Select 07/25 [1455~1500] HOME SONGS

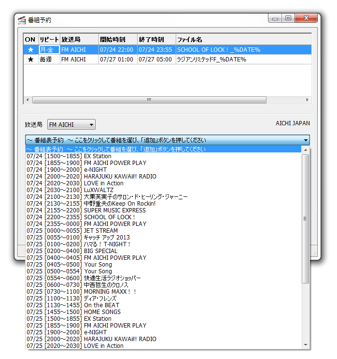coord(163,312)
